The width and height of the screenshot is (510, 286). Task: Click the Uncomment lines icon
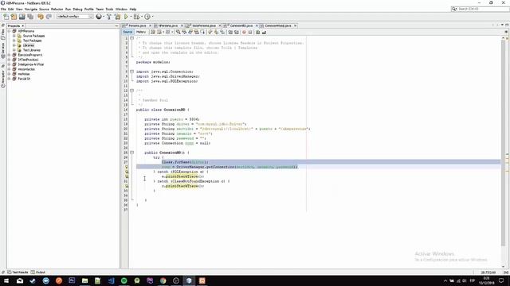pyautogui.click(x=264, y=32)
